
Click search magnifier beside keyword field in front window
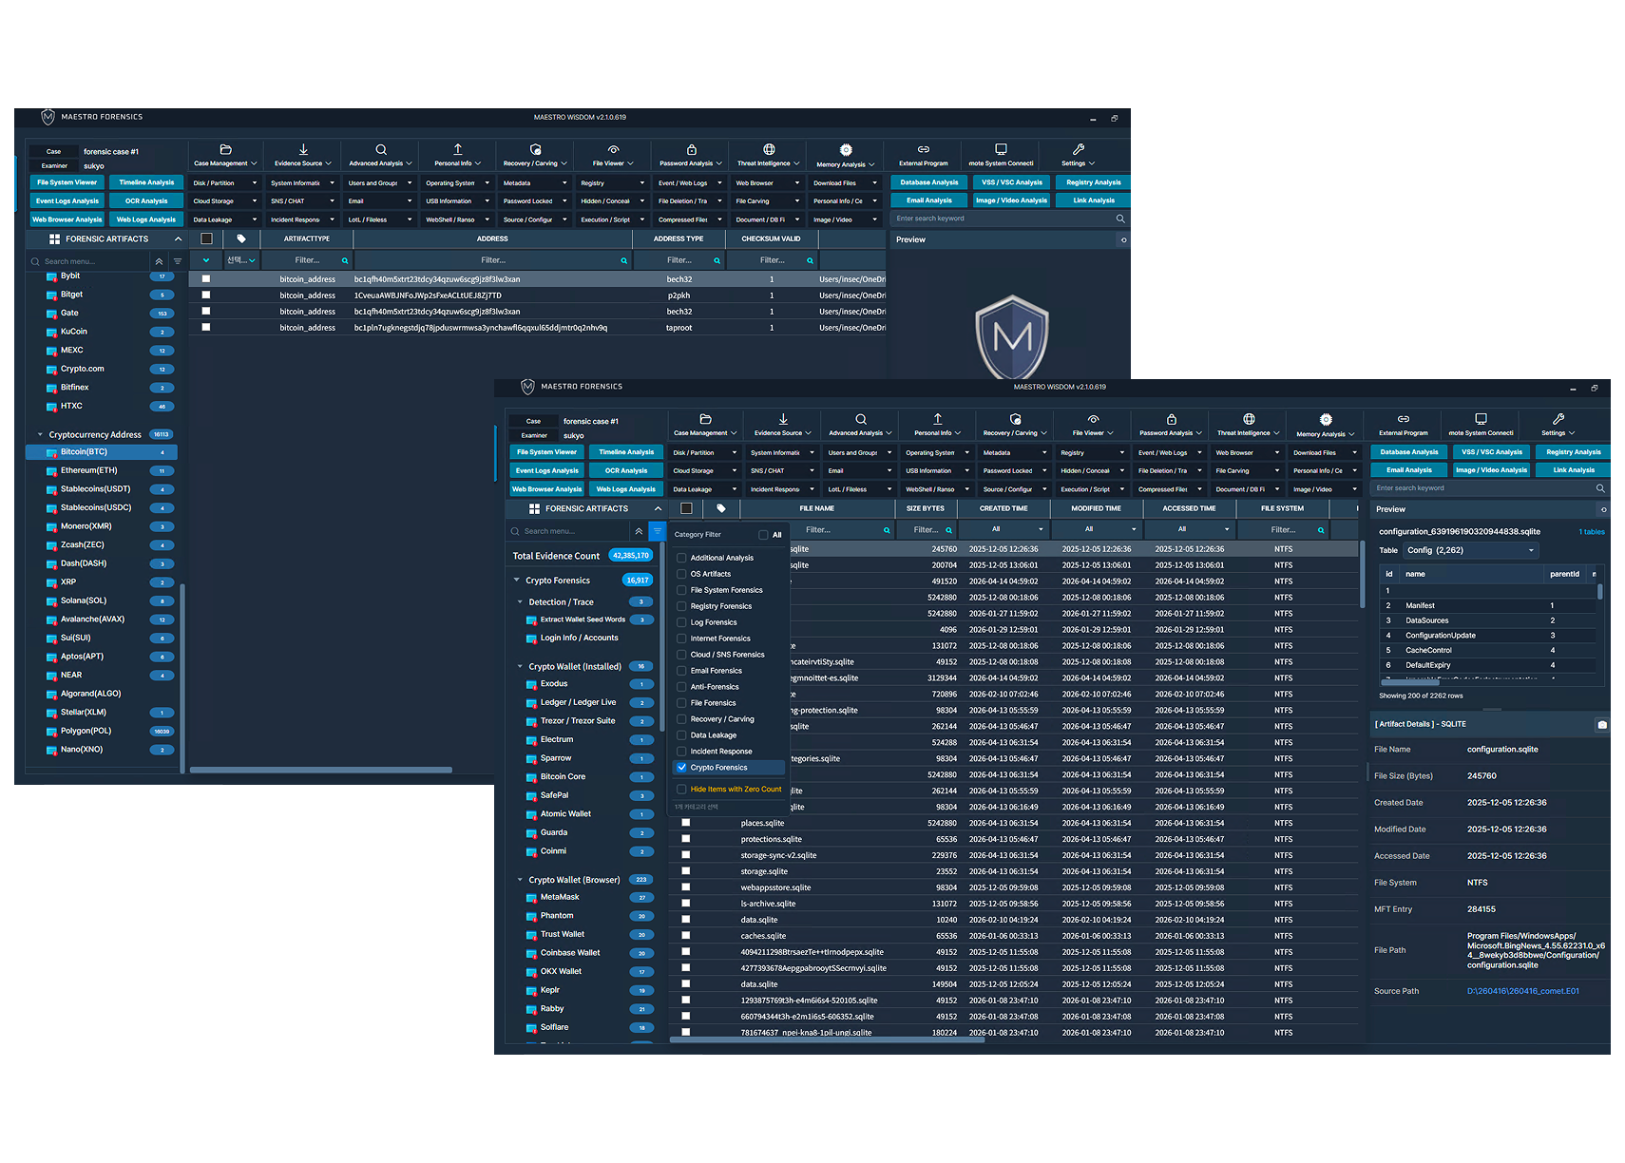1600,488
